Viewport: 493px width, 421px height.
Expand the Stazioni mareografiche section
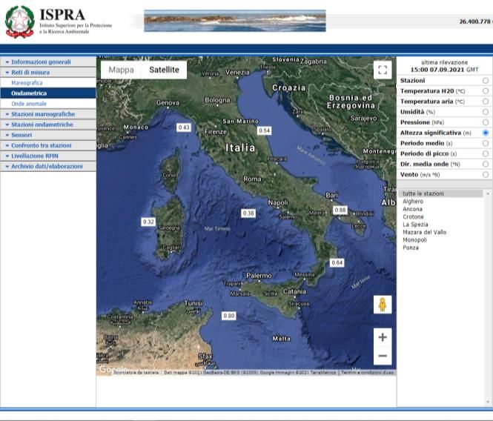tap(42, 114)
